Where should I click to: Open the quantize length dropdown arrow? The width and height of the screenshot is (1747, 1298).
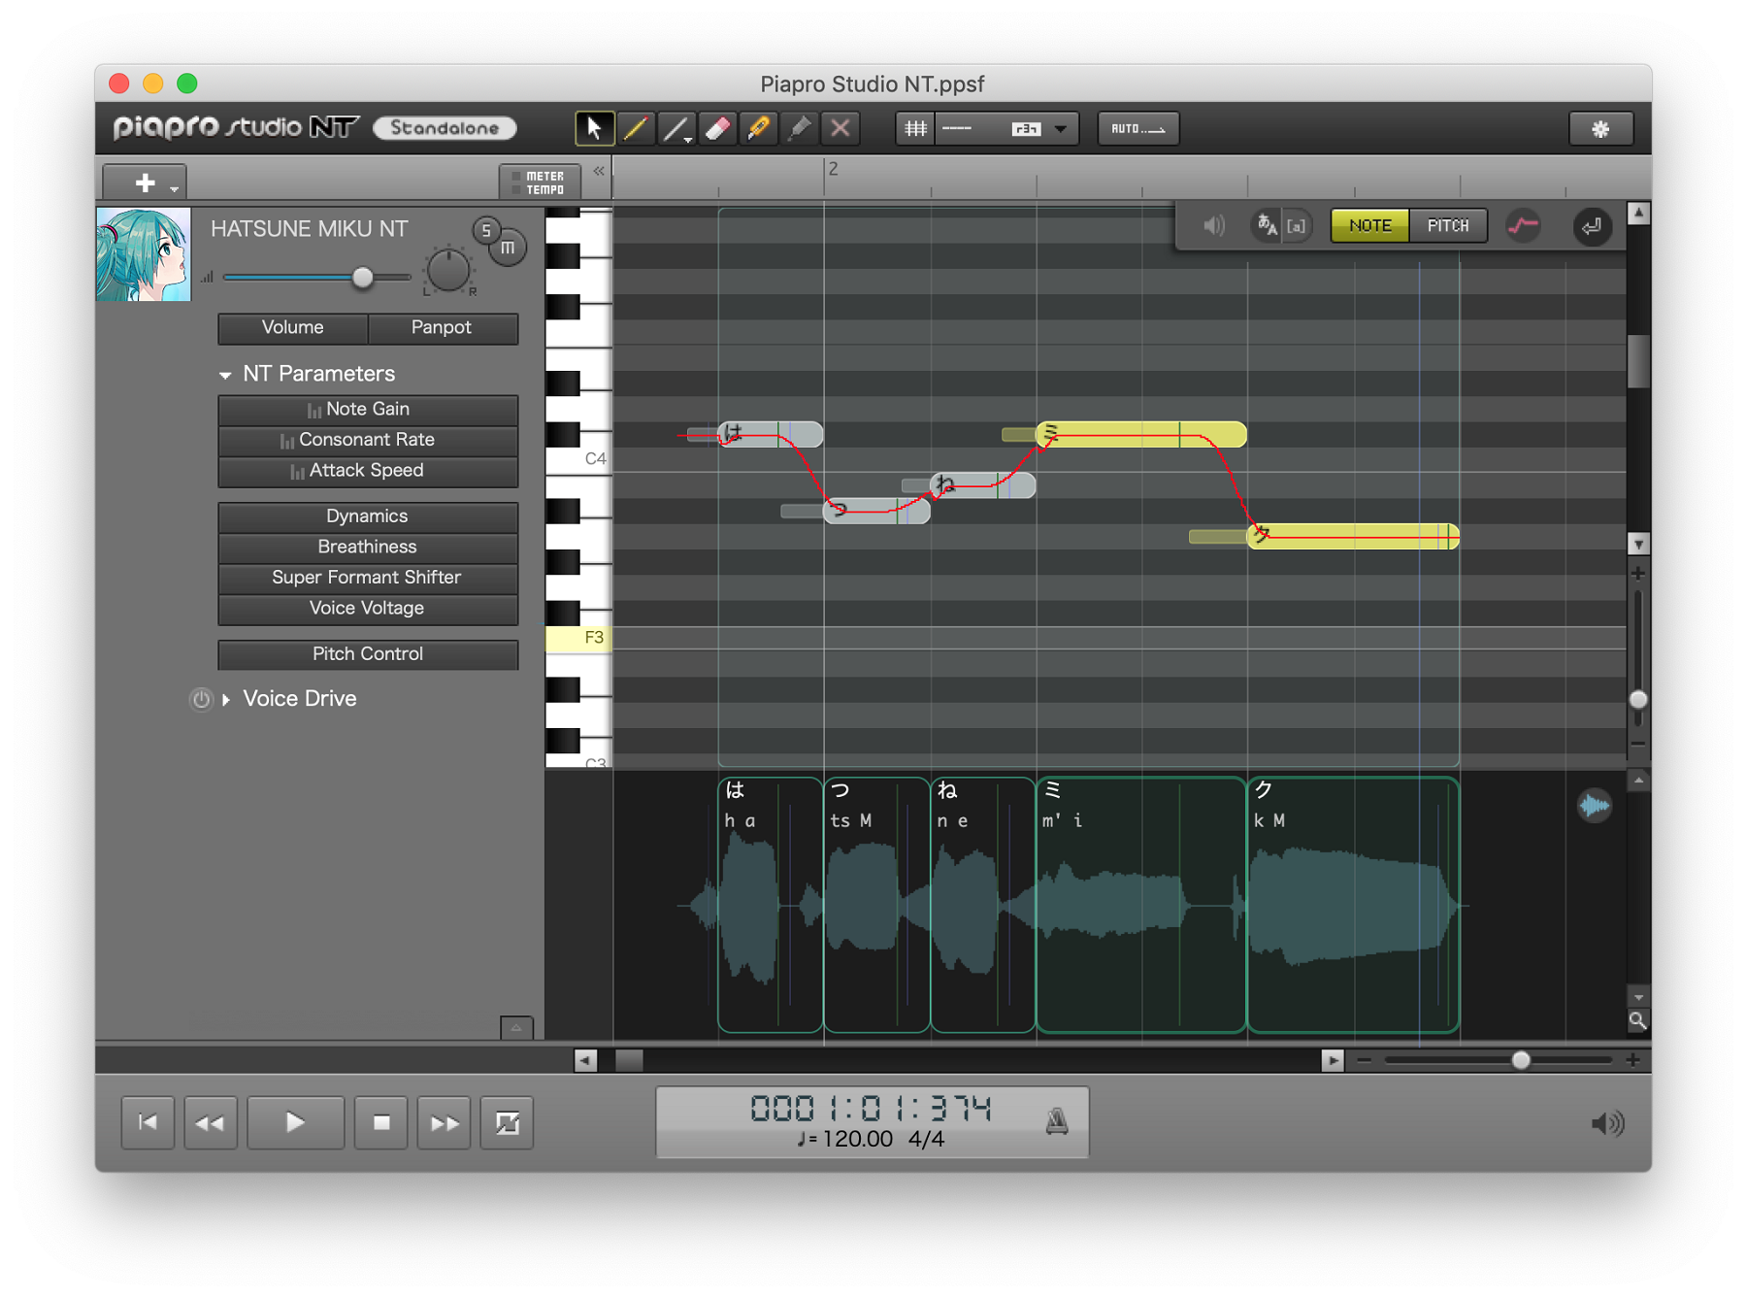pyautogui.click(x=1061, y=128)
